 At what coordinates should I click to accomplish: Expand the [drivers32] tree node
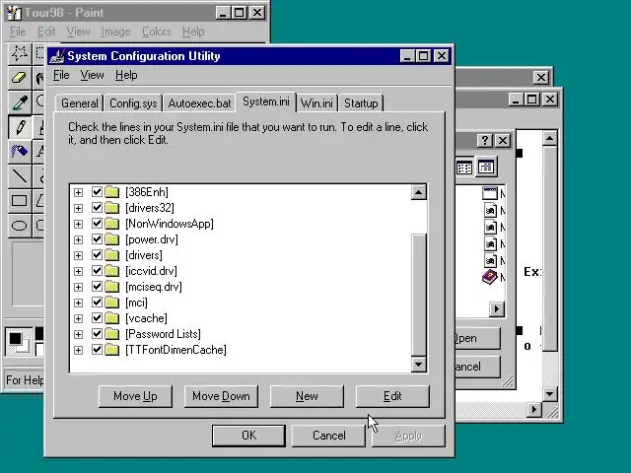(78, 208)
